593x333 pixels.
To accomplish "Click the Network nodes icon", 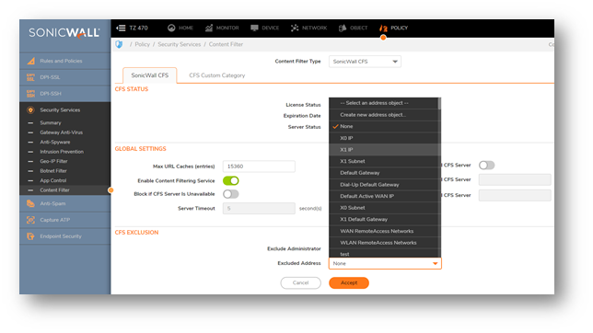I will (295, 28).
